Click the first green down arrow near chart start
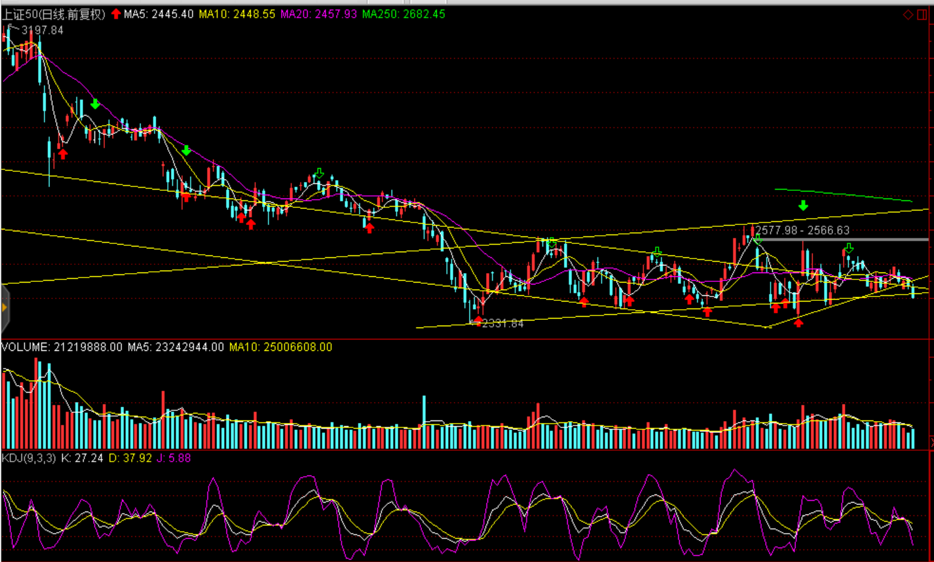934x562 pixels. point(95,104)
